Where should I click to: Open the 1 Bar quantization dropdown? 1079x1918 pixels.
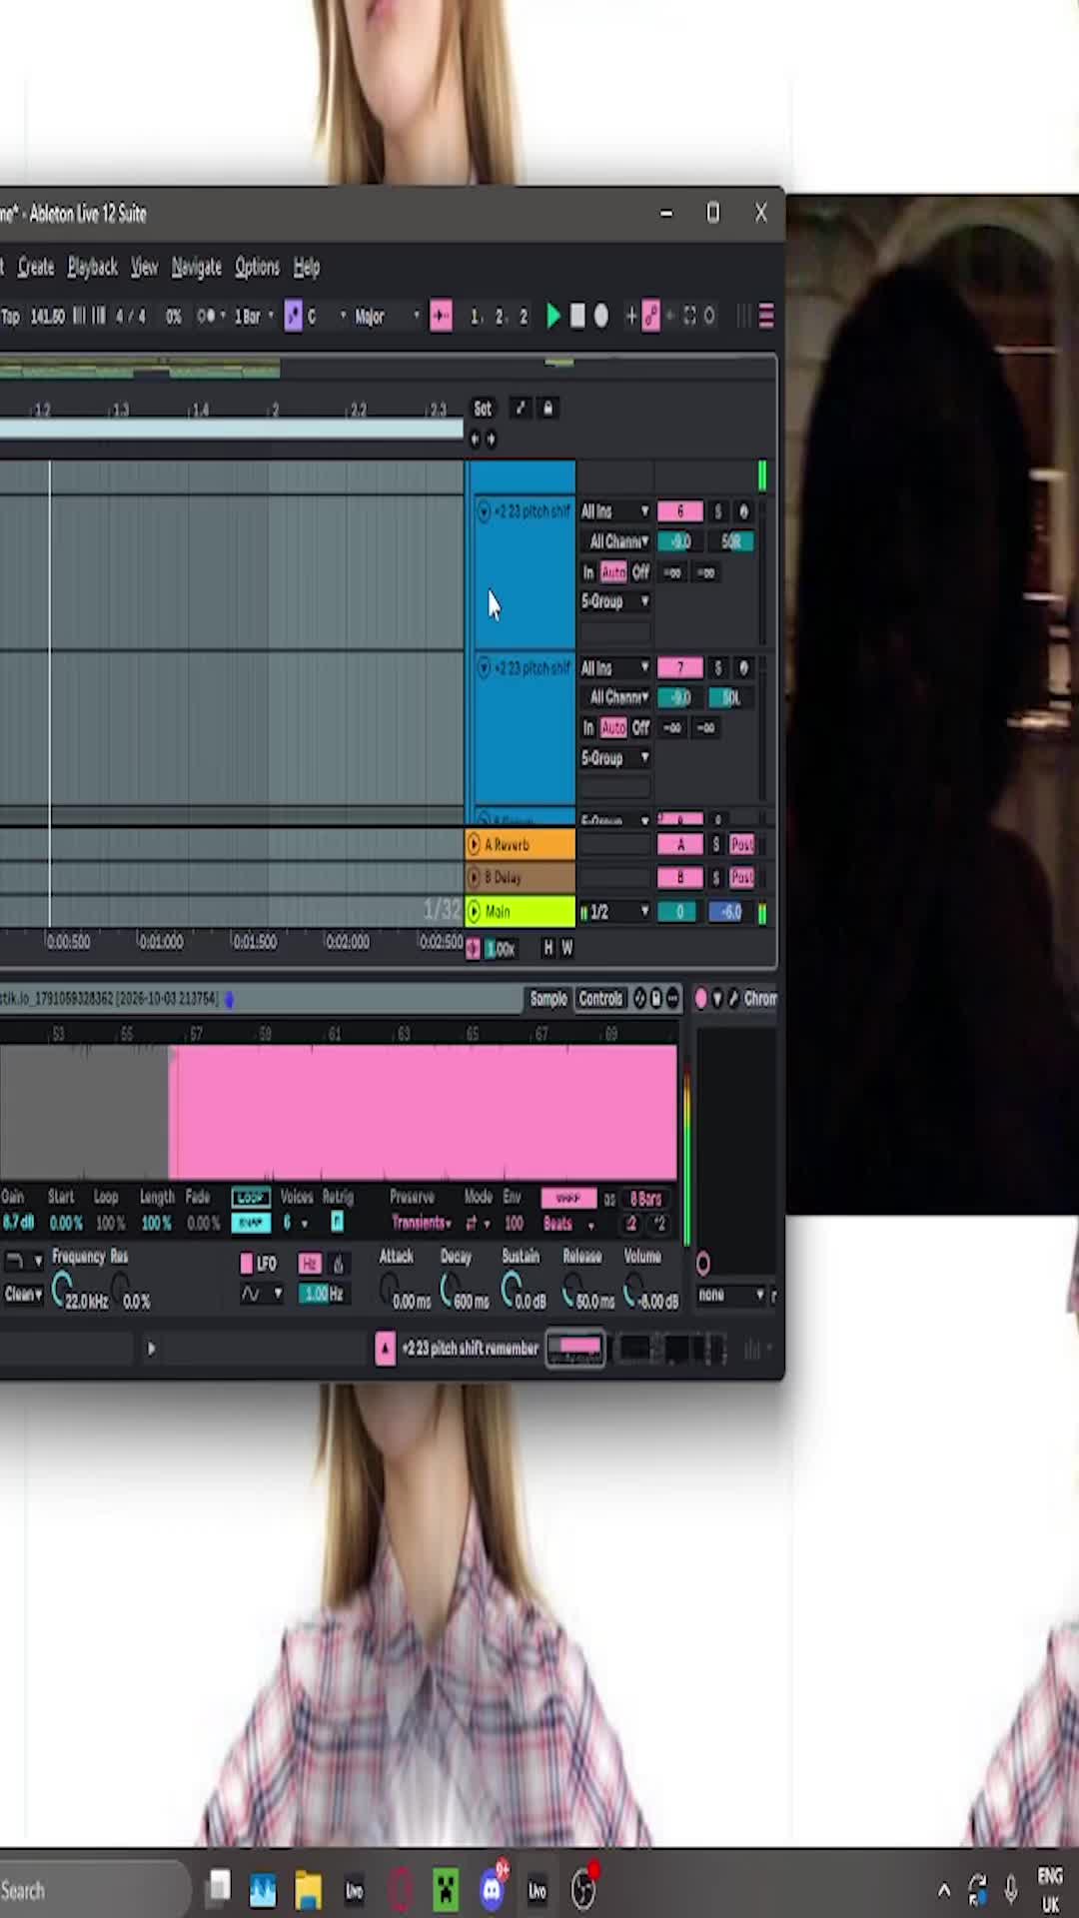pyautogui.click(x=254, y=317)
